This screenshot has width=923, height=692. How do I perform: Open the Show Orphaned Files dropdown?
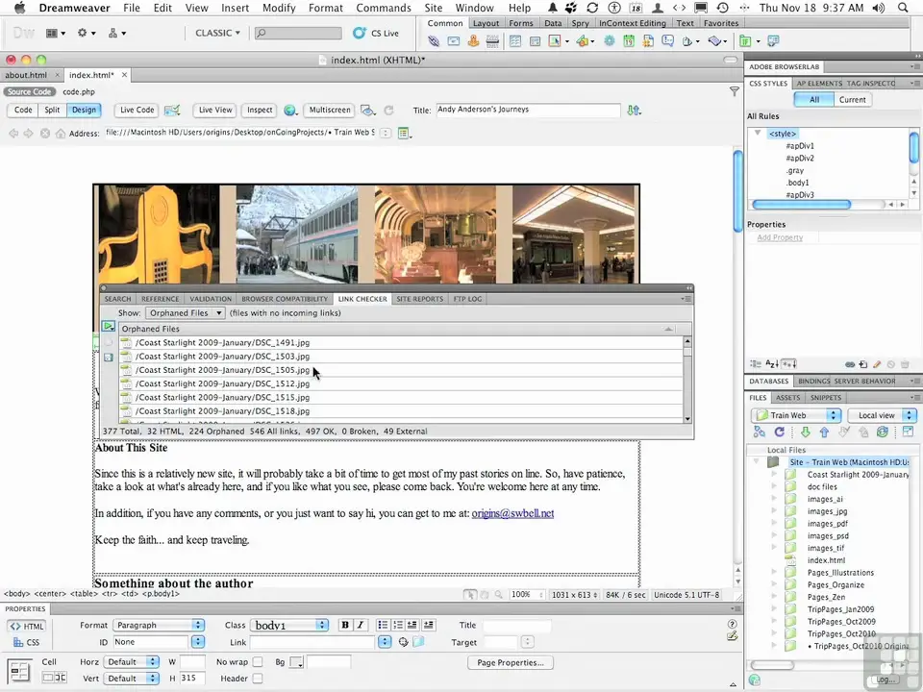[186, 313]
